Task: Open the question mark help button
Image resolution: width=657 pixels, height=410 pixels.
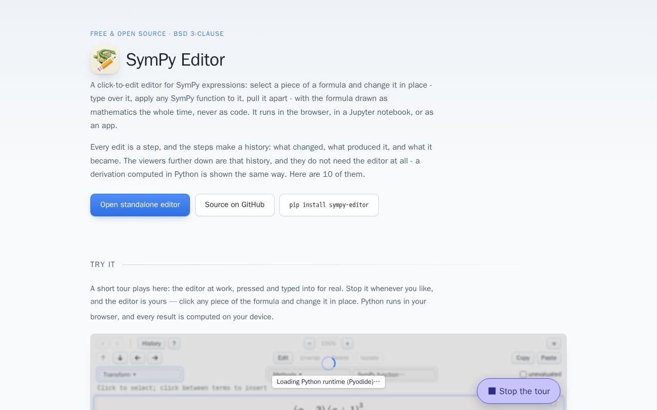Action: coord(174,343)
